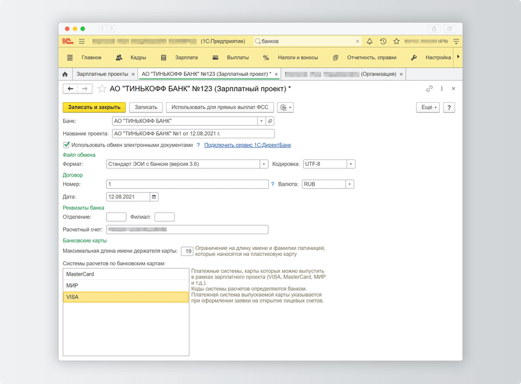Expand the Валюта RUB dropdown

coord(349,184)
